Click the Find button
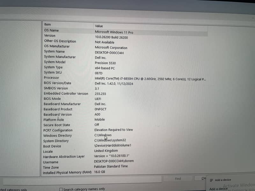255x191 pixels. click(x=178, y=179)
